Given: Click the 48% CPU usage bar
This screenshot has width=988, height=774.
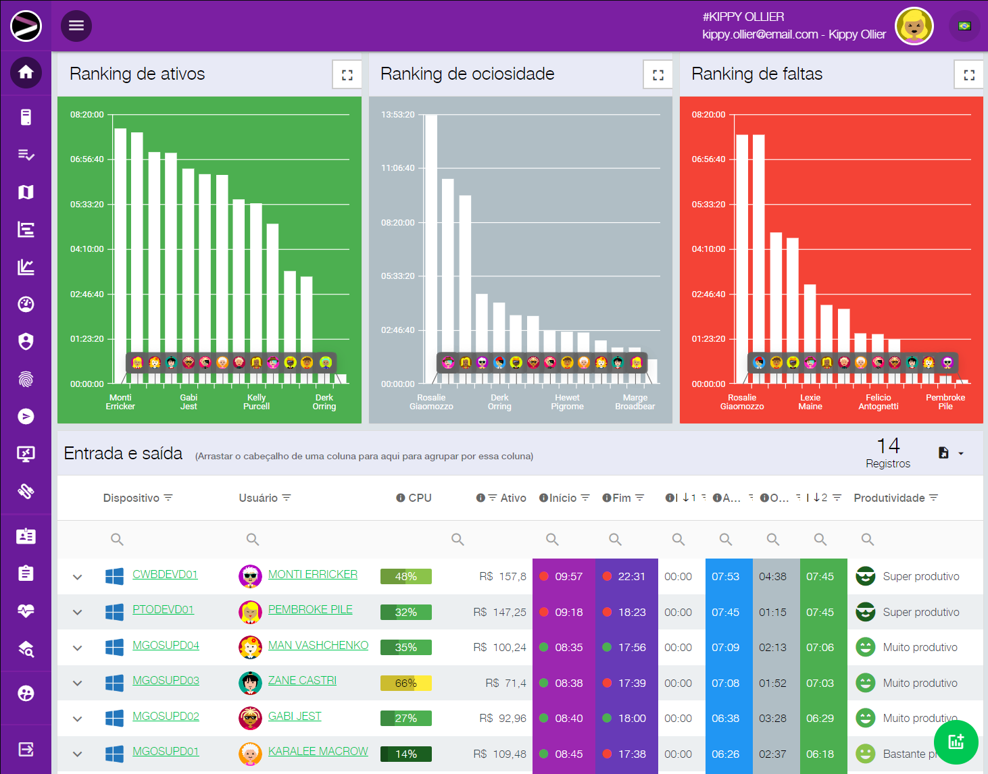Looking at the screenshot, I should point(405,577).
